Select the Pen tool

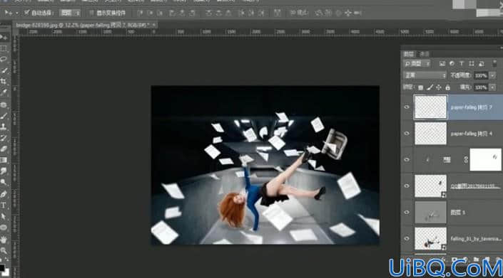point(4,194)
